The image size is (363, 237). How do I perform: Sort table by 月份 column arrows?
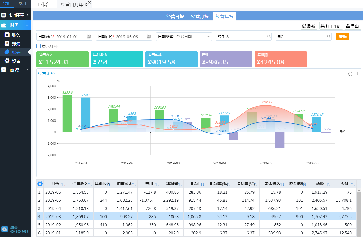63,184
